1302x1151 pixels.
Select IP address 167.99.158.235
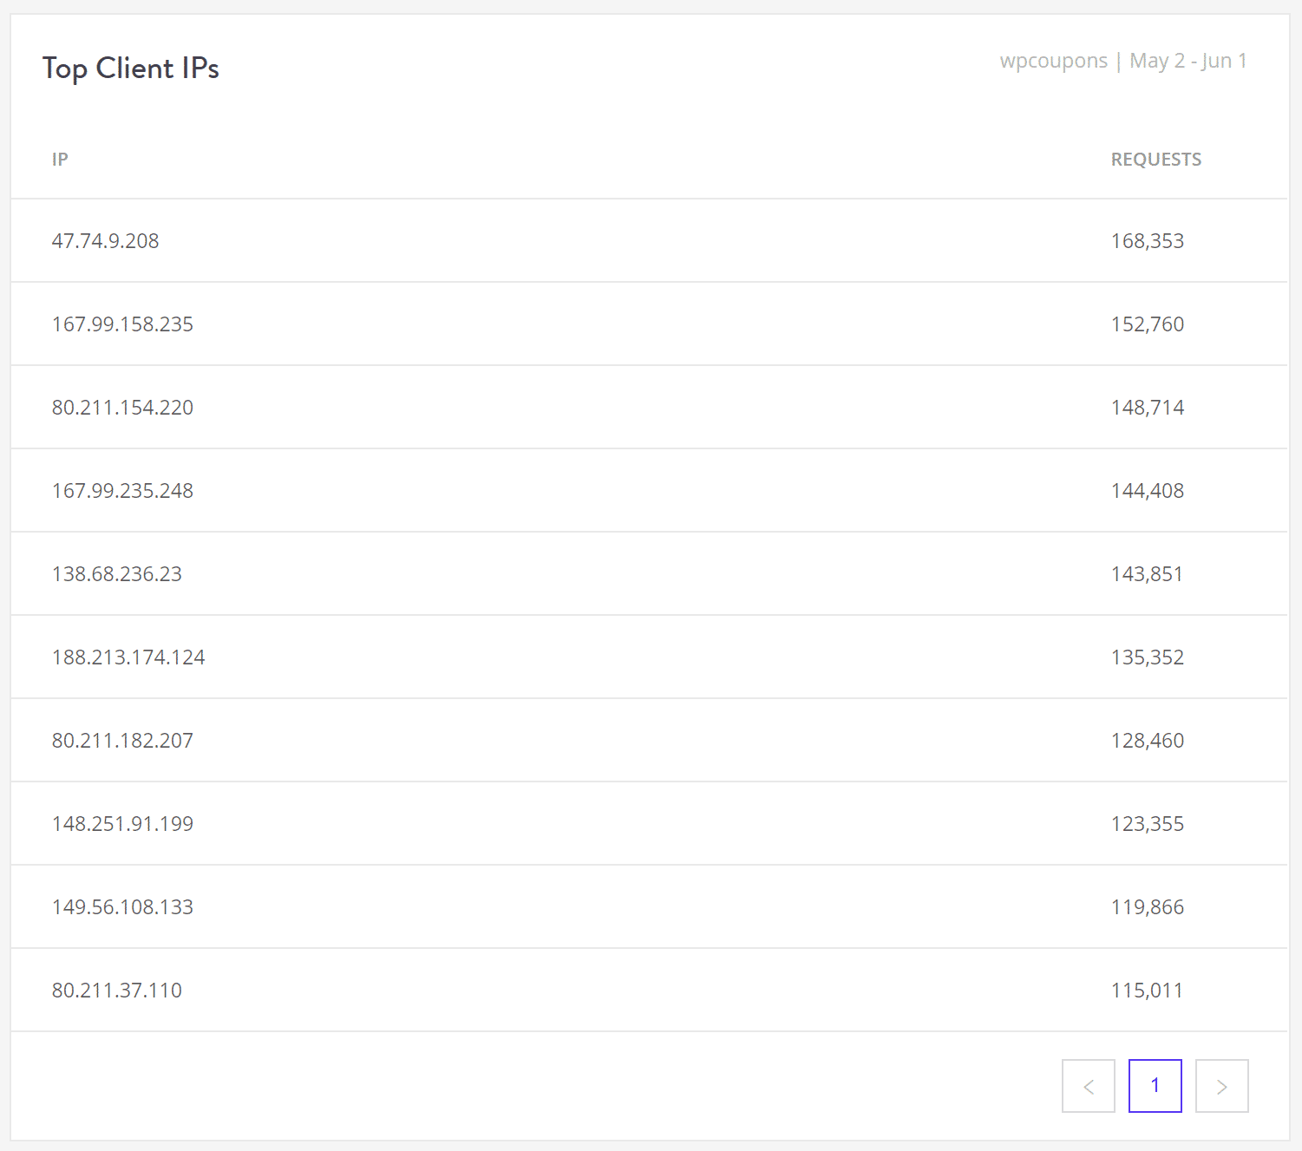122,324
